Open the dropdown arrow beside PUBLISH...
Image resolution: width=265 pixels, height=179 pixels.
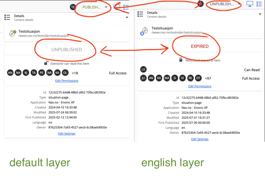pos(106,7)
